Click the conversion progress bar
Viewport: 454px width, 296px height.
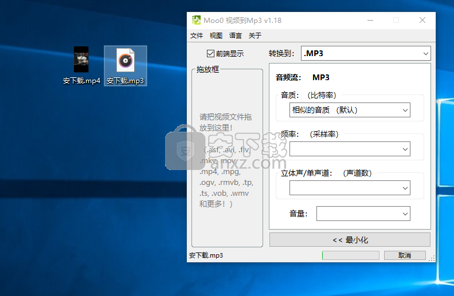[x=351, y=255]
